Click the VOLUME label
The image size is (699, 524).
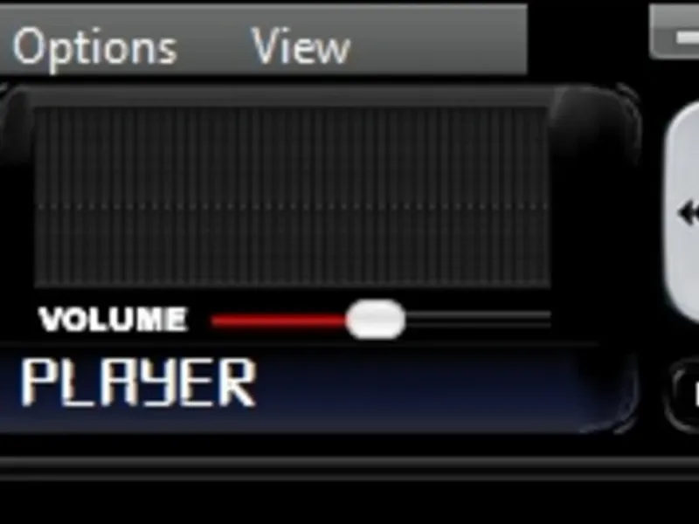pyautogui.click(x=113, y=319)
